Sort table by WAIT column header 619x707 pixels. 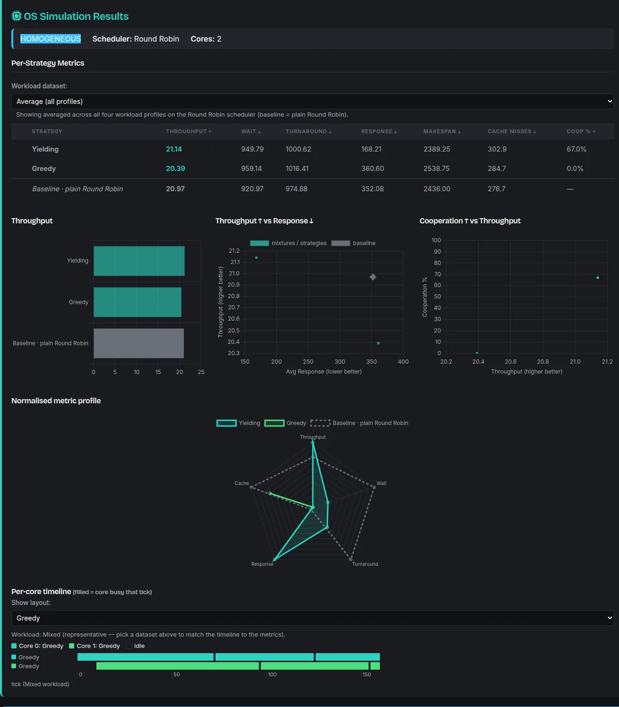(251, 131)
